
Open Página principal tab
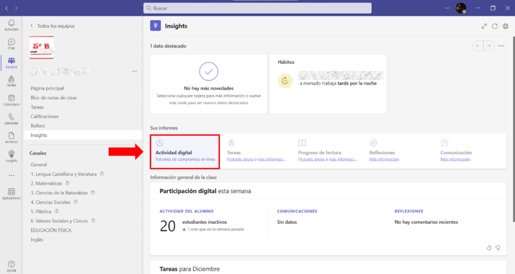48,88
